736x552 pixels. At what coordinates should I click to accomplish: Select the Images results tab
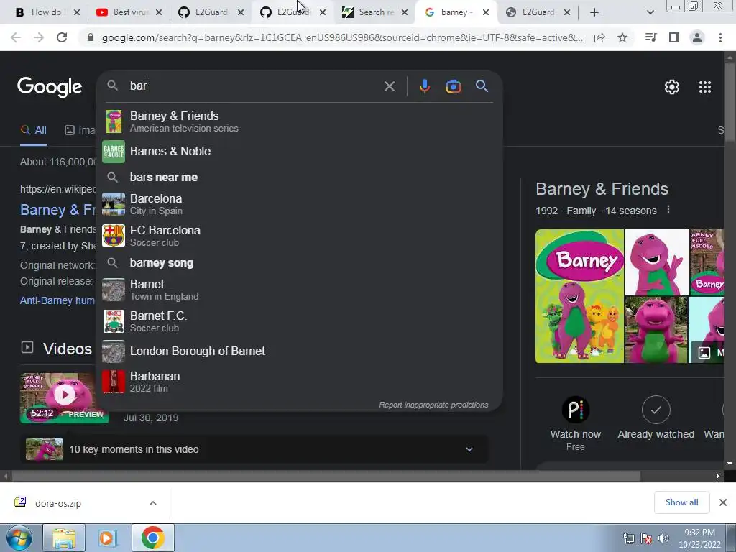pos(80,130)
